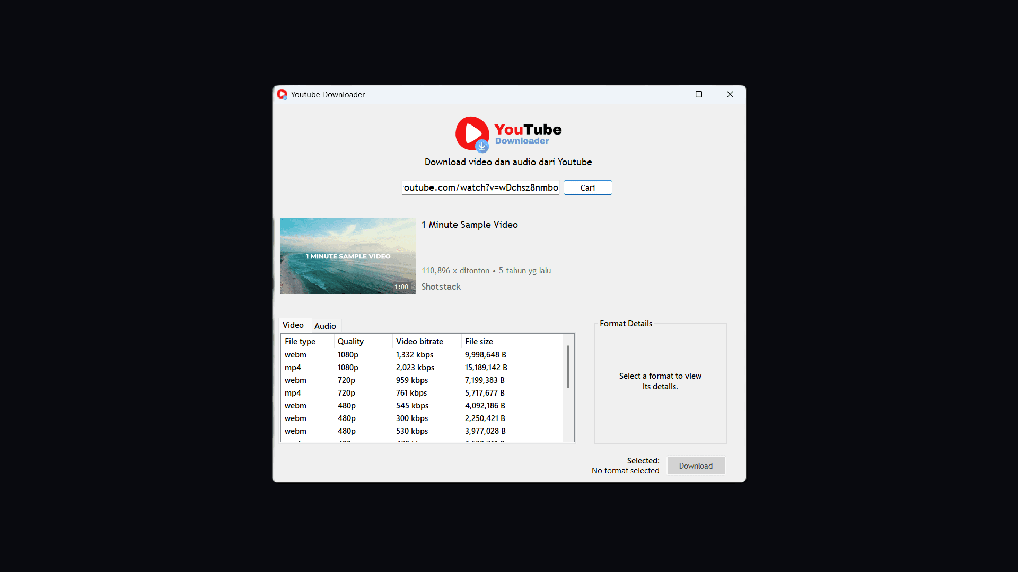Click the Video bitrate column header
Viewport: 1018px width, 572px height.
(x=427, y=342)
